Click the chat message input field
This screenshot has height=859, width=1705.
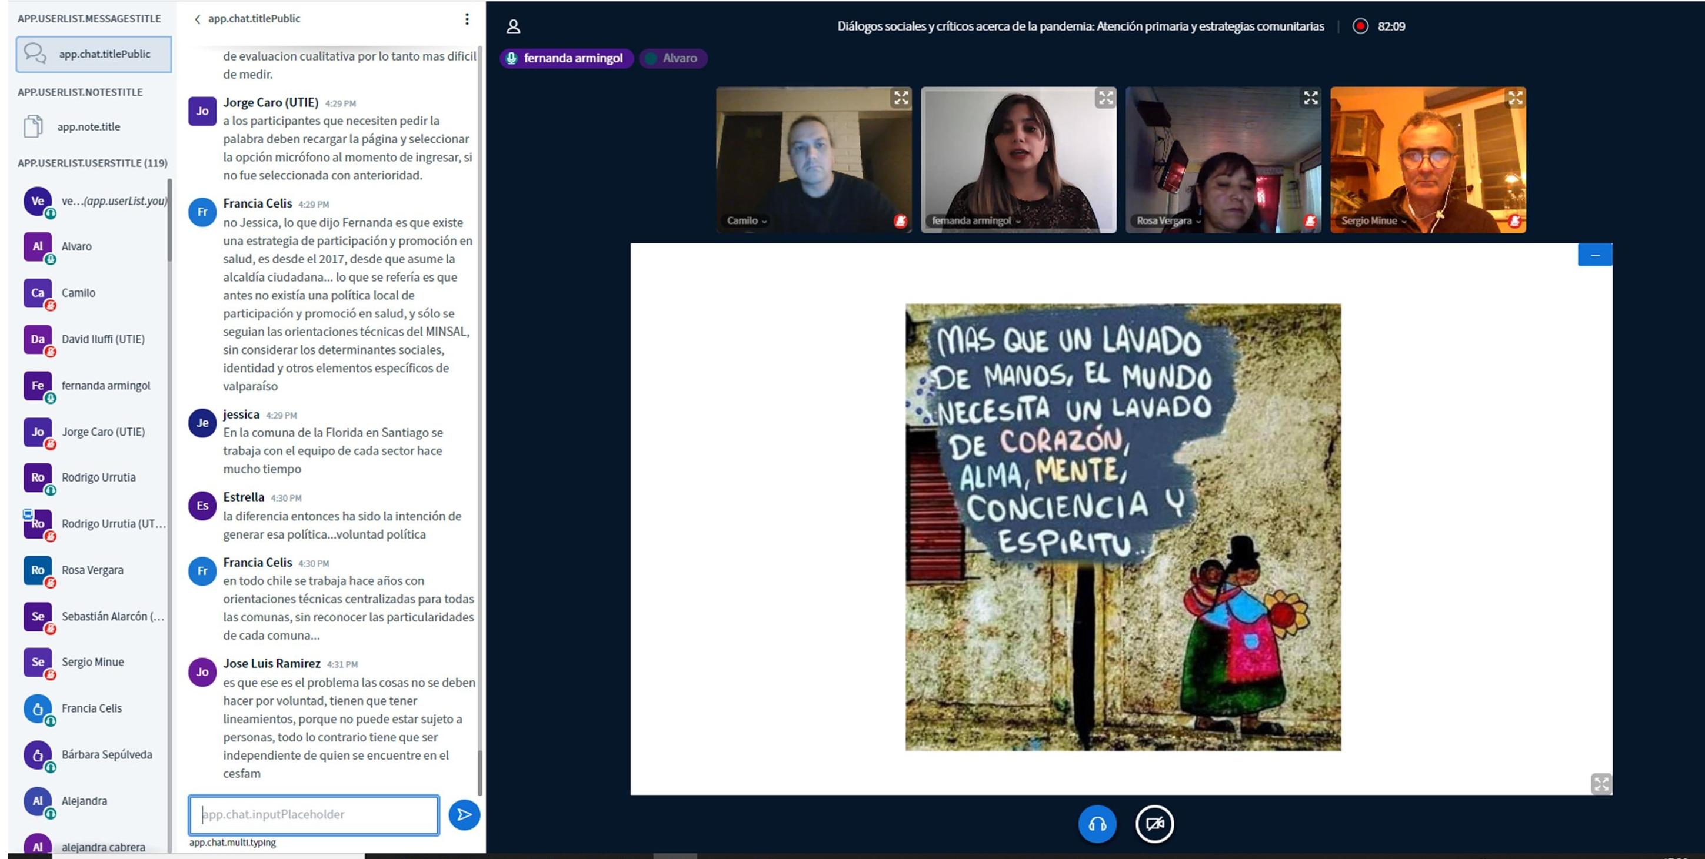tap(314, 815)
